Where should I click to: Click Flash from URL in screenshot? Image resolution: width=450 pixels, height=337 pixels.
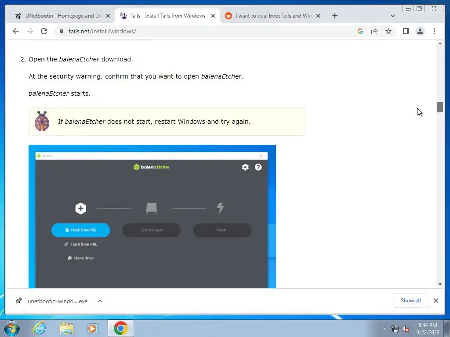(81, 244)
